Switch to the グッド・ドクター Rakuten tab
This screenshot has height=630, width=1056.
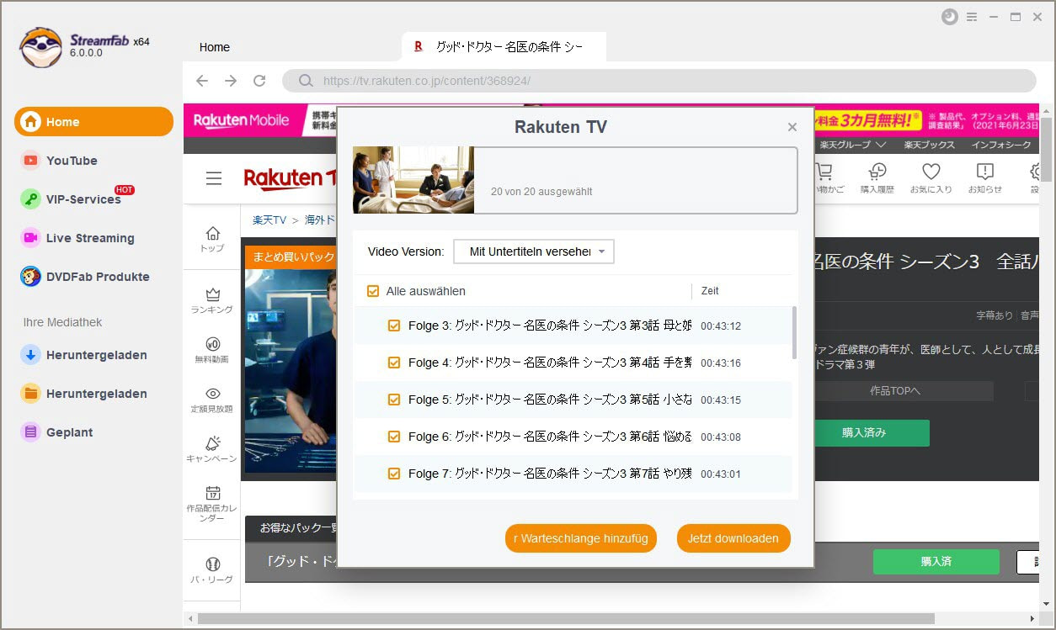tap(505, 47)
